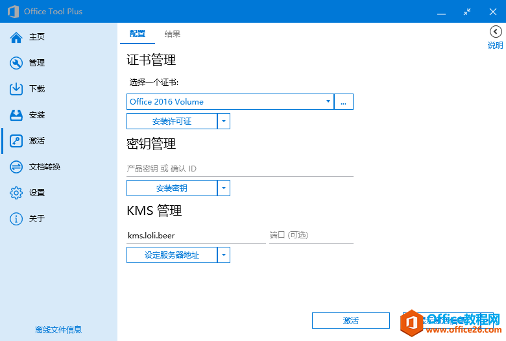This screenshot has height=341, width=506.
Task: Switch to the 结果 tab
Action: (x=173, y=34)
